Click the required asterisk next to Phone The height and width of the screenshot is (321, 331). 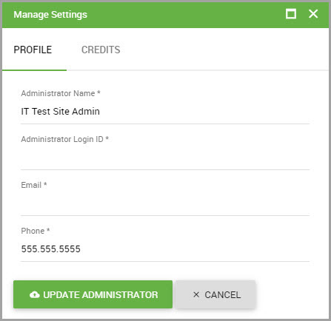click(x=48, y=230)
